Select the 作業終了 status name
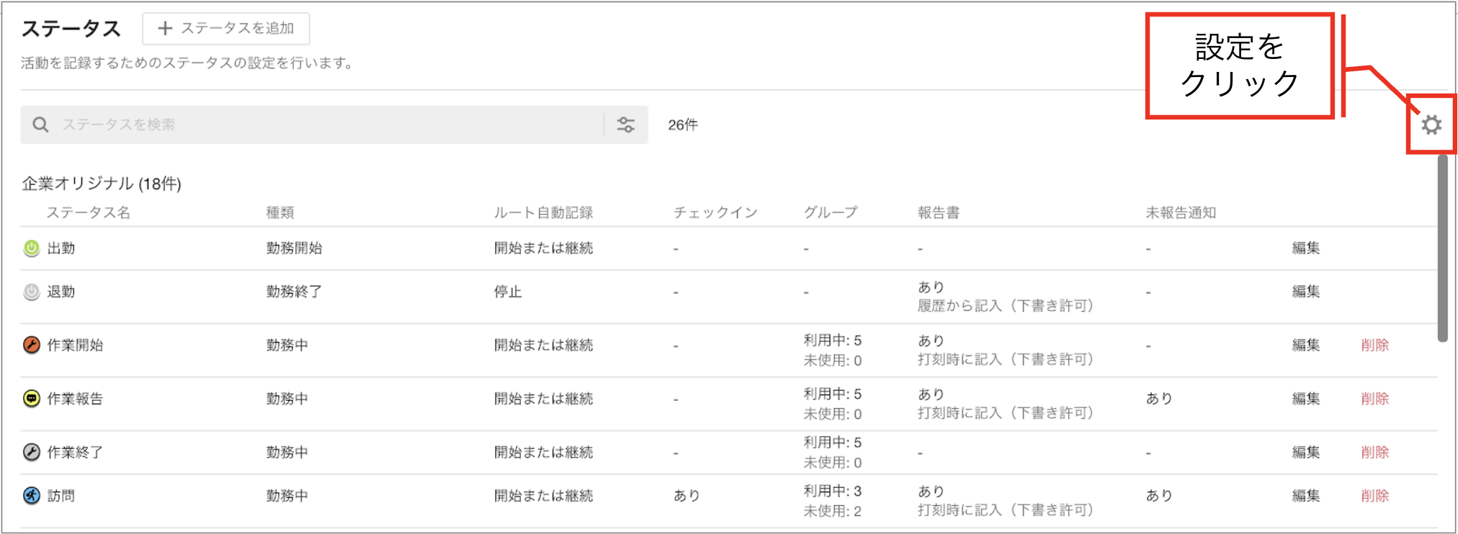 click(x=75, y=452)
